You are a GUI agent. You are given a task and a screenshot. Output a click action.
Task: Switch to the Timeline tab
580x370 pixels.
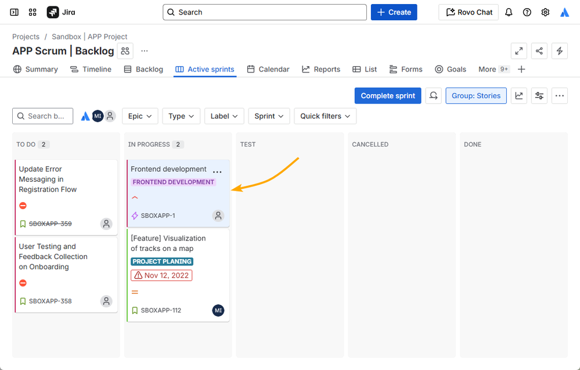tap(91, 69)
